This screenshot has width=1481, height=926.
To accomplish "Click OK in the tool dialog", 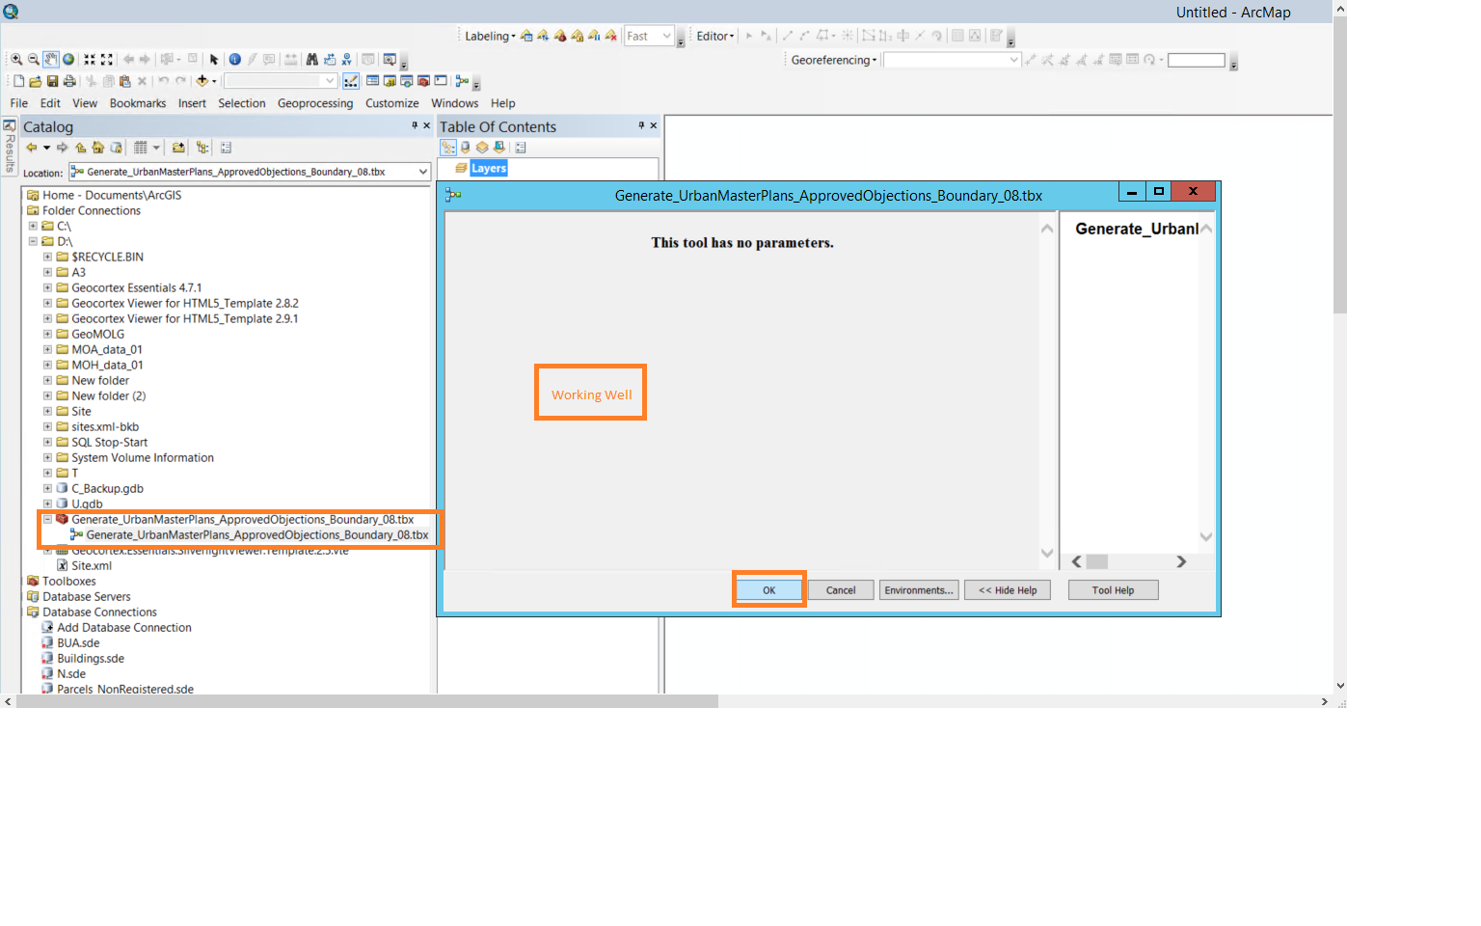I will 768,590.
